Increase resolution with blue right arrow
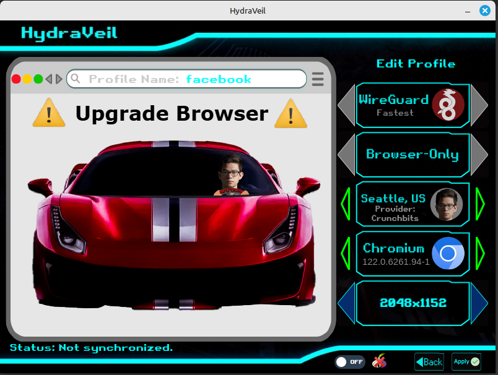Screen dimensions: 498x375 click(479, 303)
